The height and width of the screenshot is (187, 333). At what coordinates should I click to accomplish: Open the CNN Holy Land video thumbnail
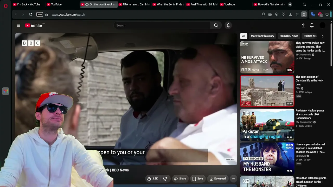point(267,91)
